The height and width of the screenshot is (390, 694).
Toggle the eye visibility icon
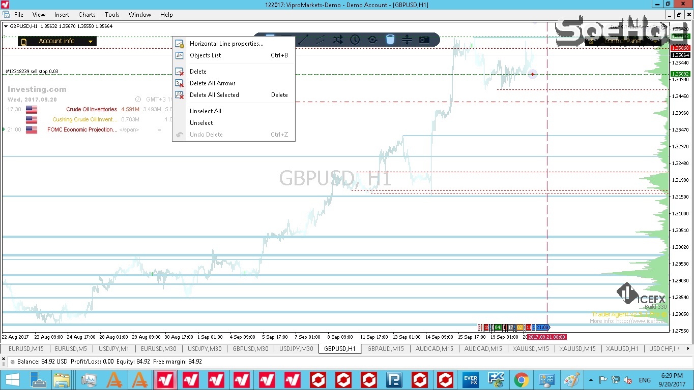pyautogui.click(x=372, y=40)
